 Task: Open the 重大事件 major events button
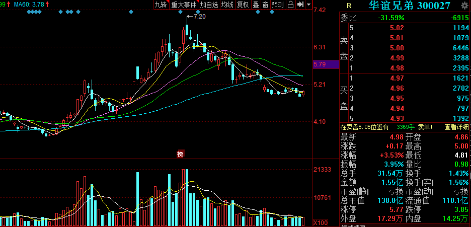pos(184,5)
